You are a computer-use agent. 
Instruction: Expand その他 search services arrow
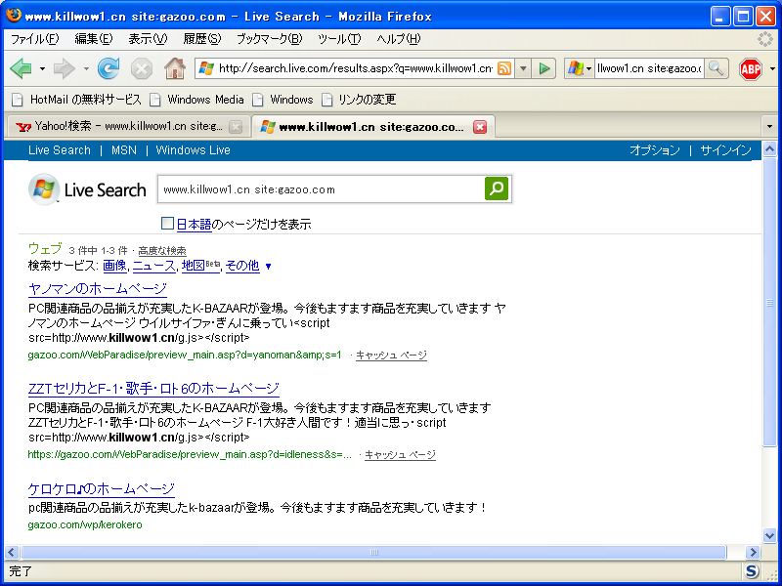[x=268, y=267]
